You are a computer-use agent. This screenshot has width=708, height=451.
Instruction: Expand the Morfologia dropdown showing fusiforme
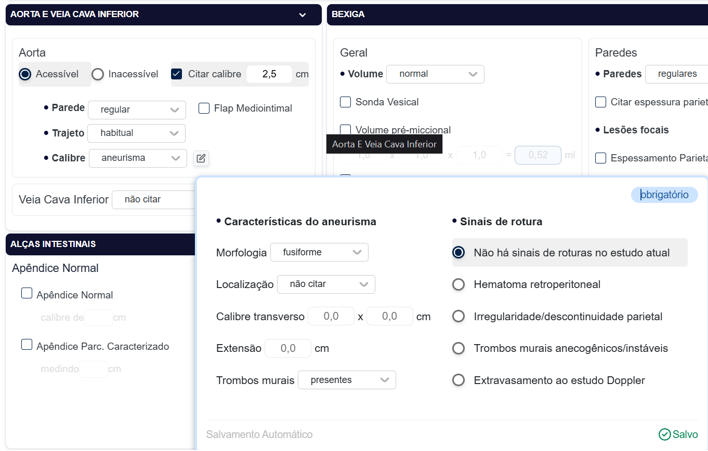pyautogui.click(x=319, y=252)
